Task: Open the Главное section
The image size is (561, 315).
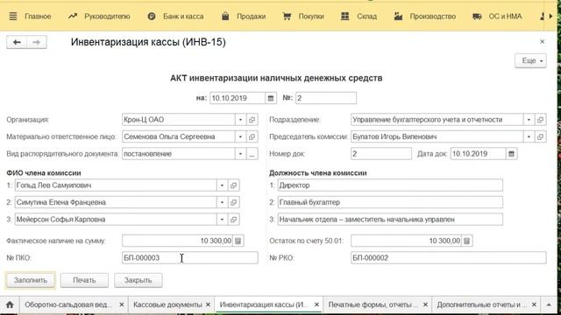Action: (x=38, y=17)
